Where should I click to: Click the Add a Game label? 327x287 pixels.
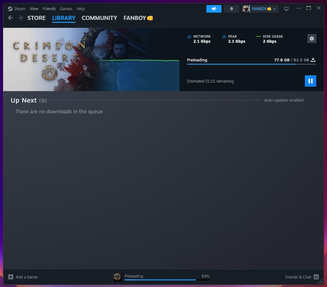(x=27, y=277)
